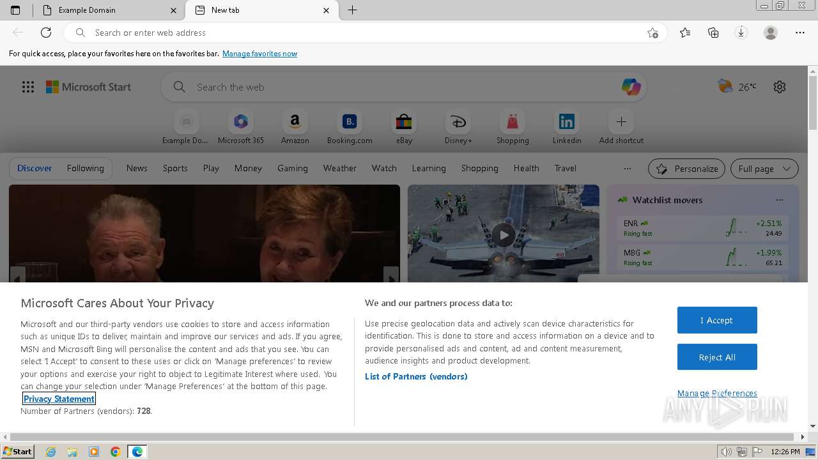Open page settings gear icon
Screen dimensions: 818x460
point(780,87)
